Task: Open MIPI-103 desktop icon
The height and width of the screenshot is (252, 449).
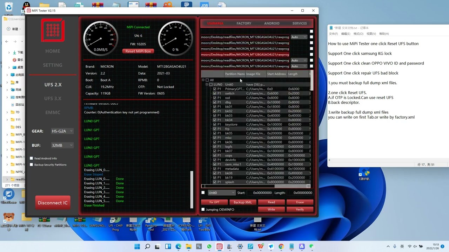Action: point(80,222)
